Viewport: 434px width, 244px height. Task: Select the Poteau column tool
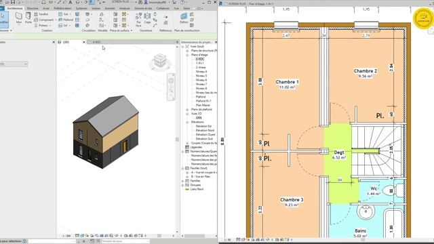tap(41, 25)
